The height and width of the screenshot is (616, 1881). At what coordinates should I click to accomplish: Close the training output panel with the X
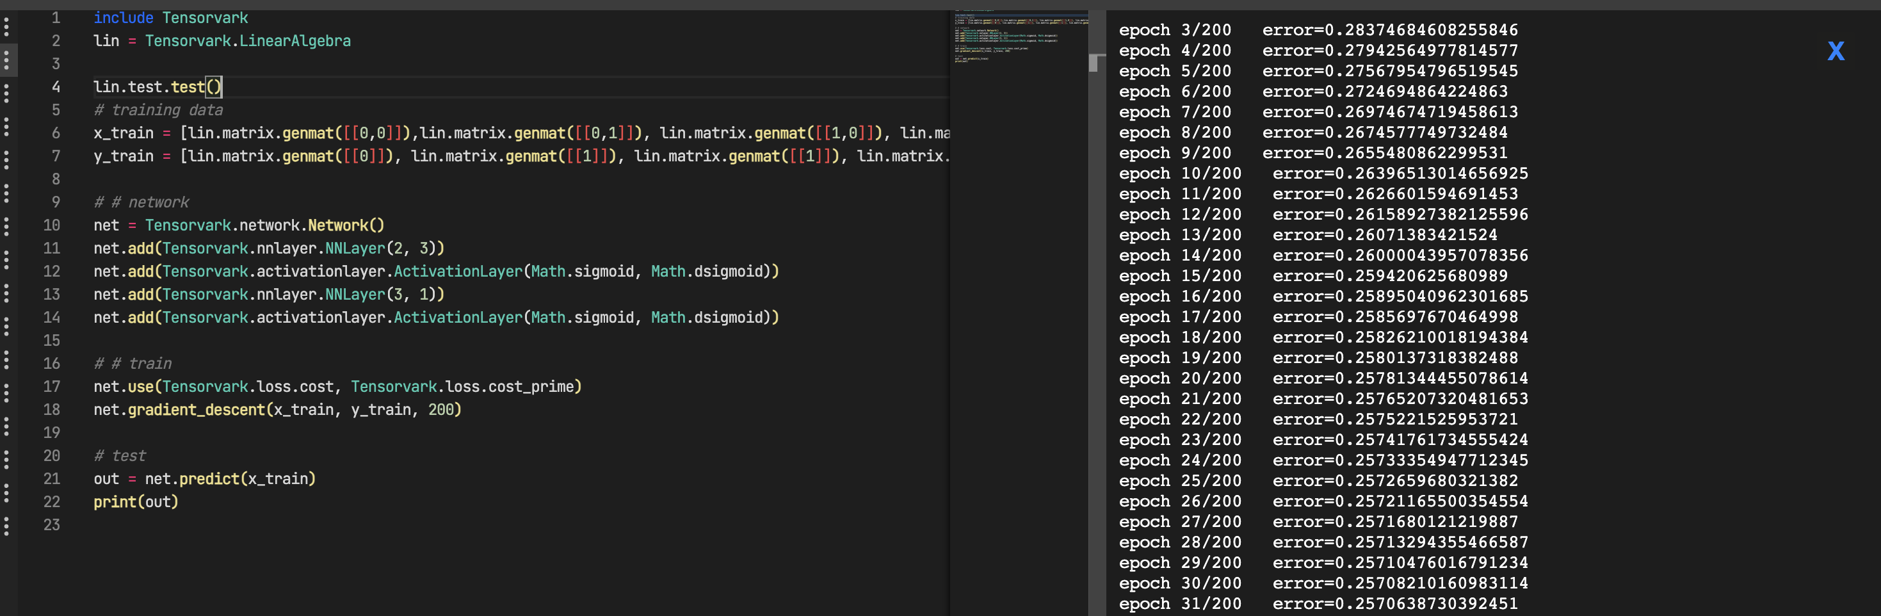tap(1835, 51)
